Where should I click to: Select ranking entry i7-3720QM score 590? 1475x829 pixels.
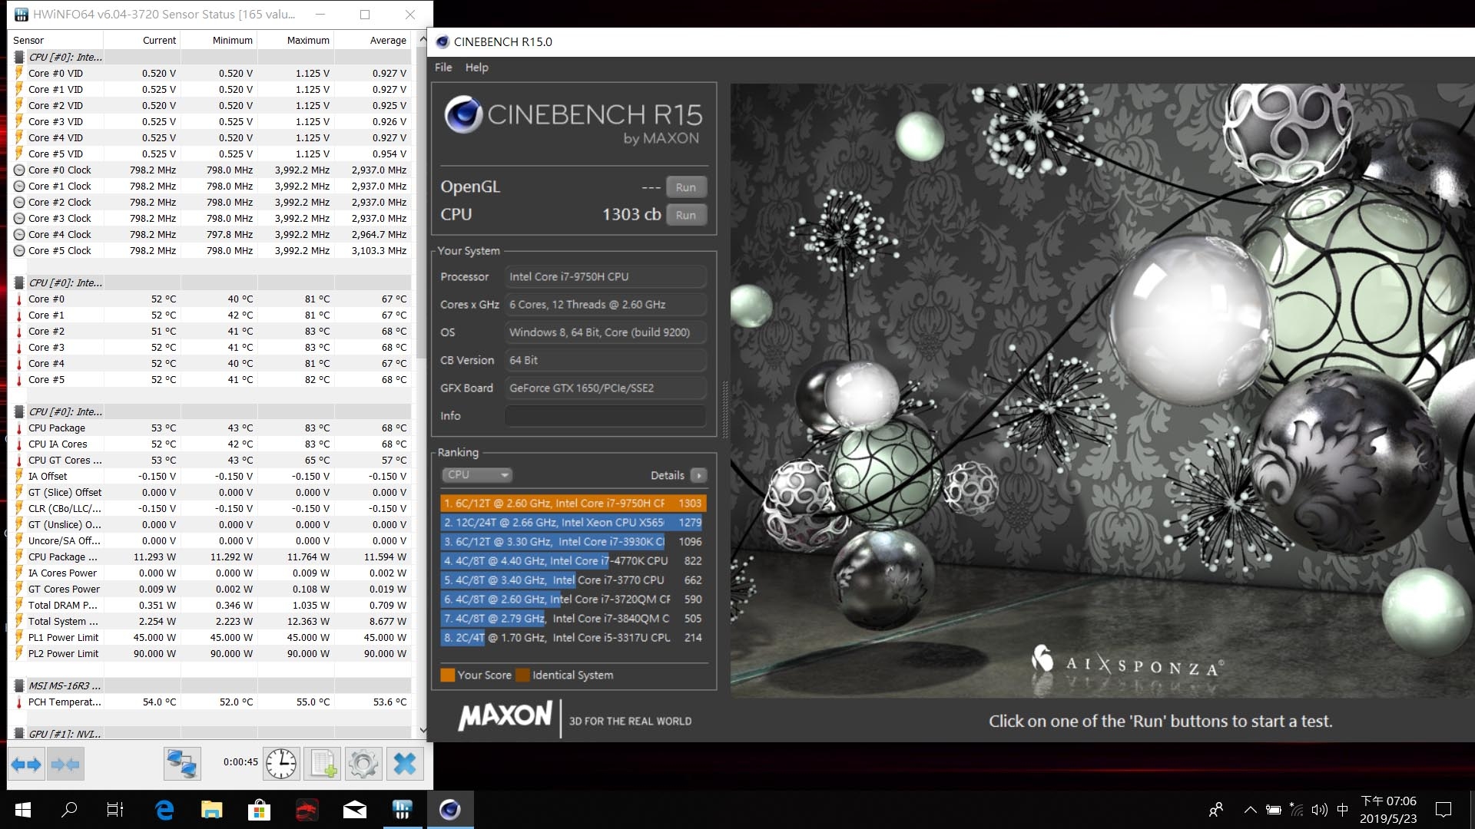pyautogui.click(x=573, y=599)
